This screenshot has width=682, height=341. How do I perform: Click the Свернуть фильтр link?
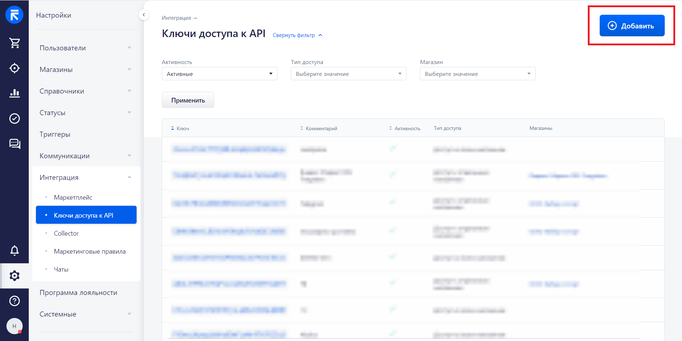(297, 35)
